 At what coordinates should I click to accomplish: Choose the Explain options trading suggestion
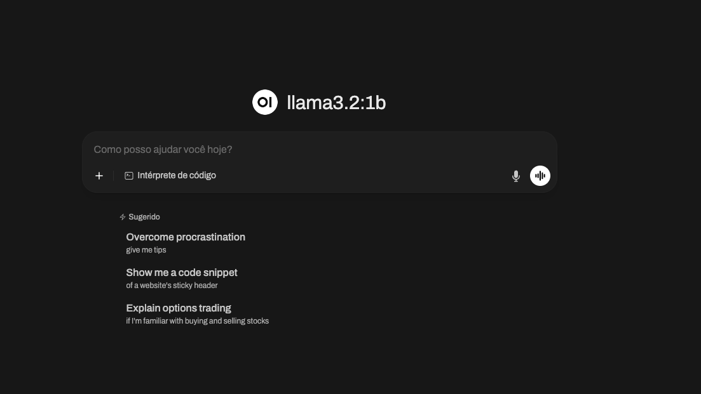point(179,308)
